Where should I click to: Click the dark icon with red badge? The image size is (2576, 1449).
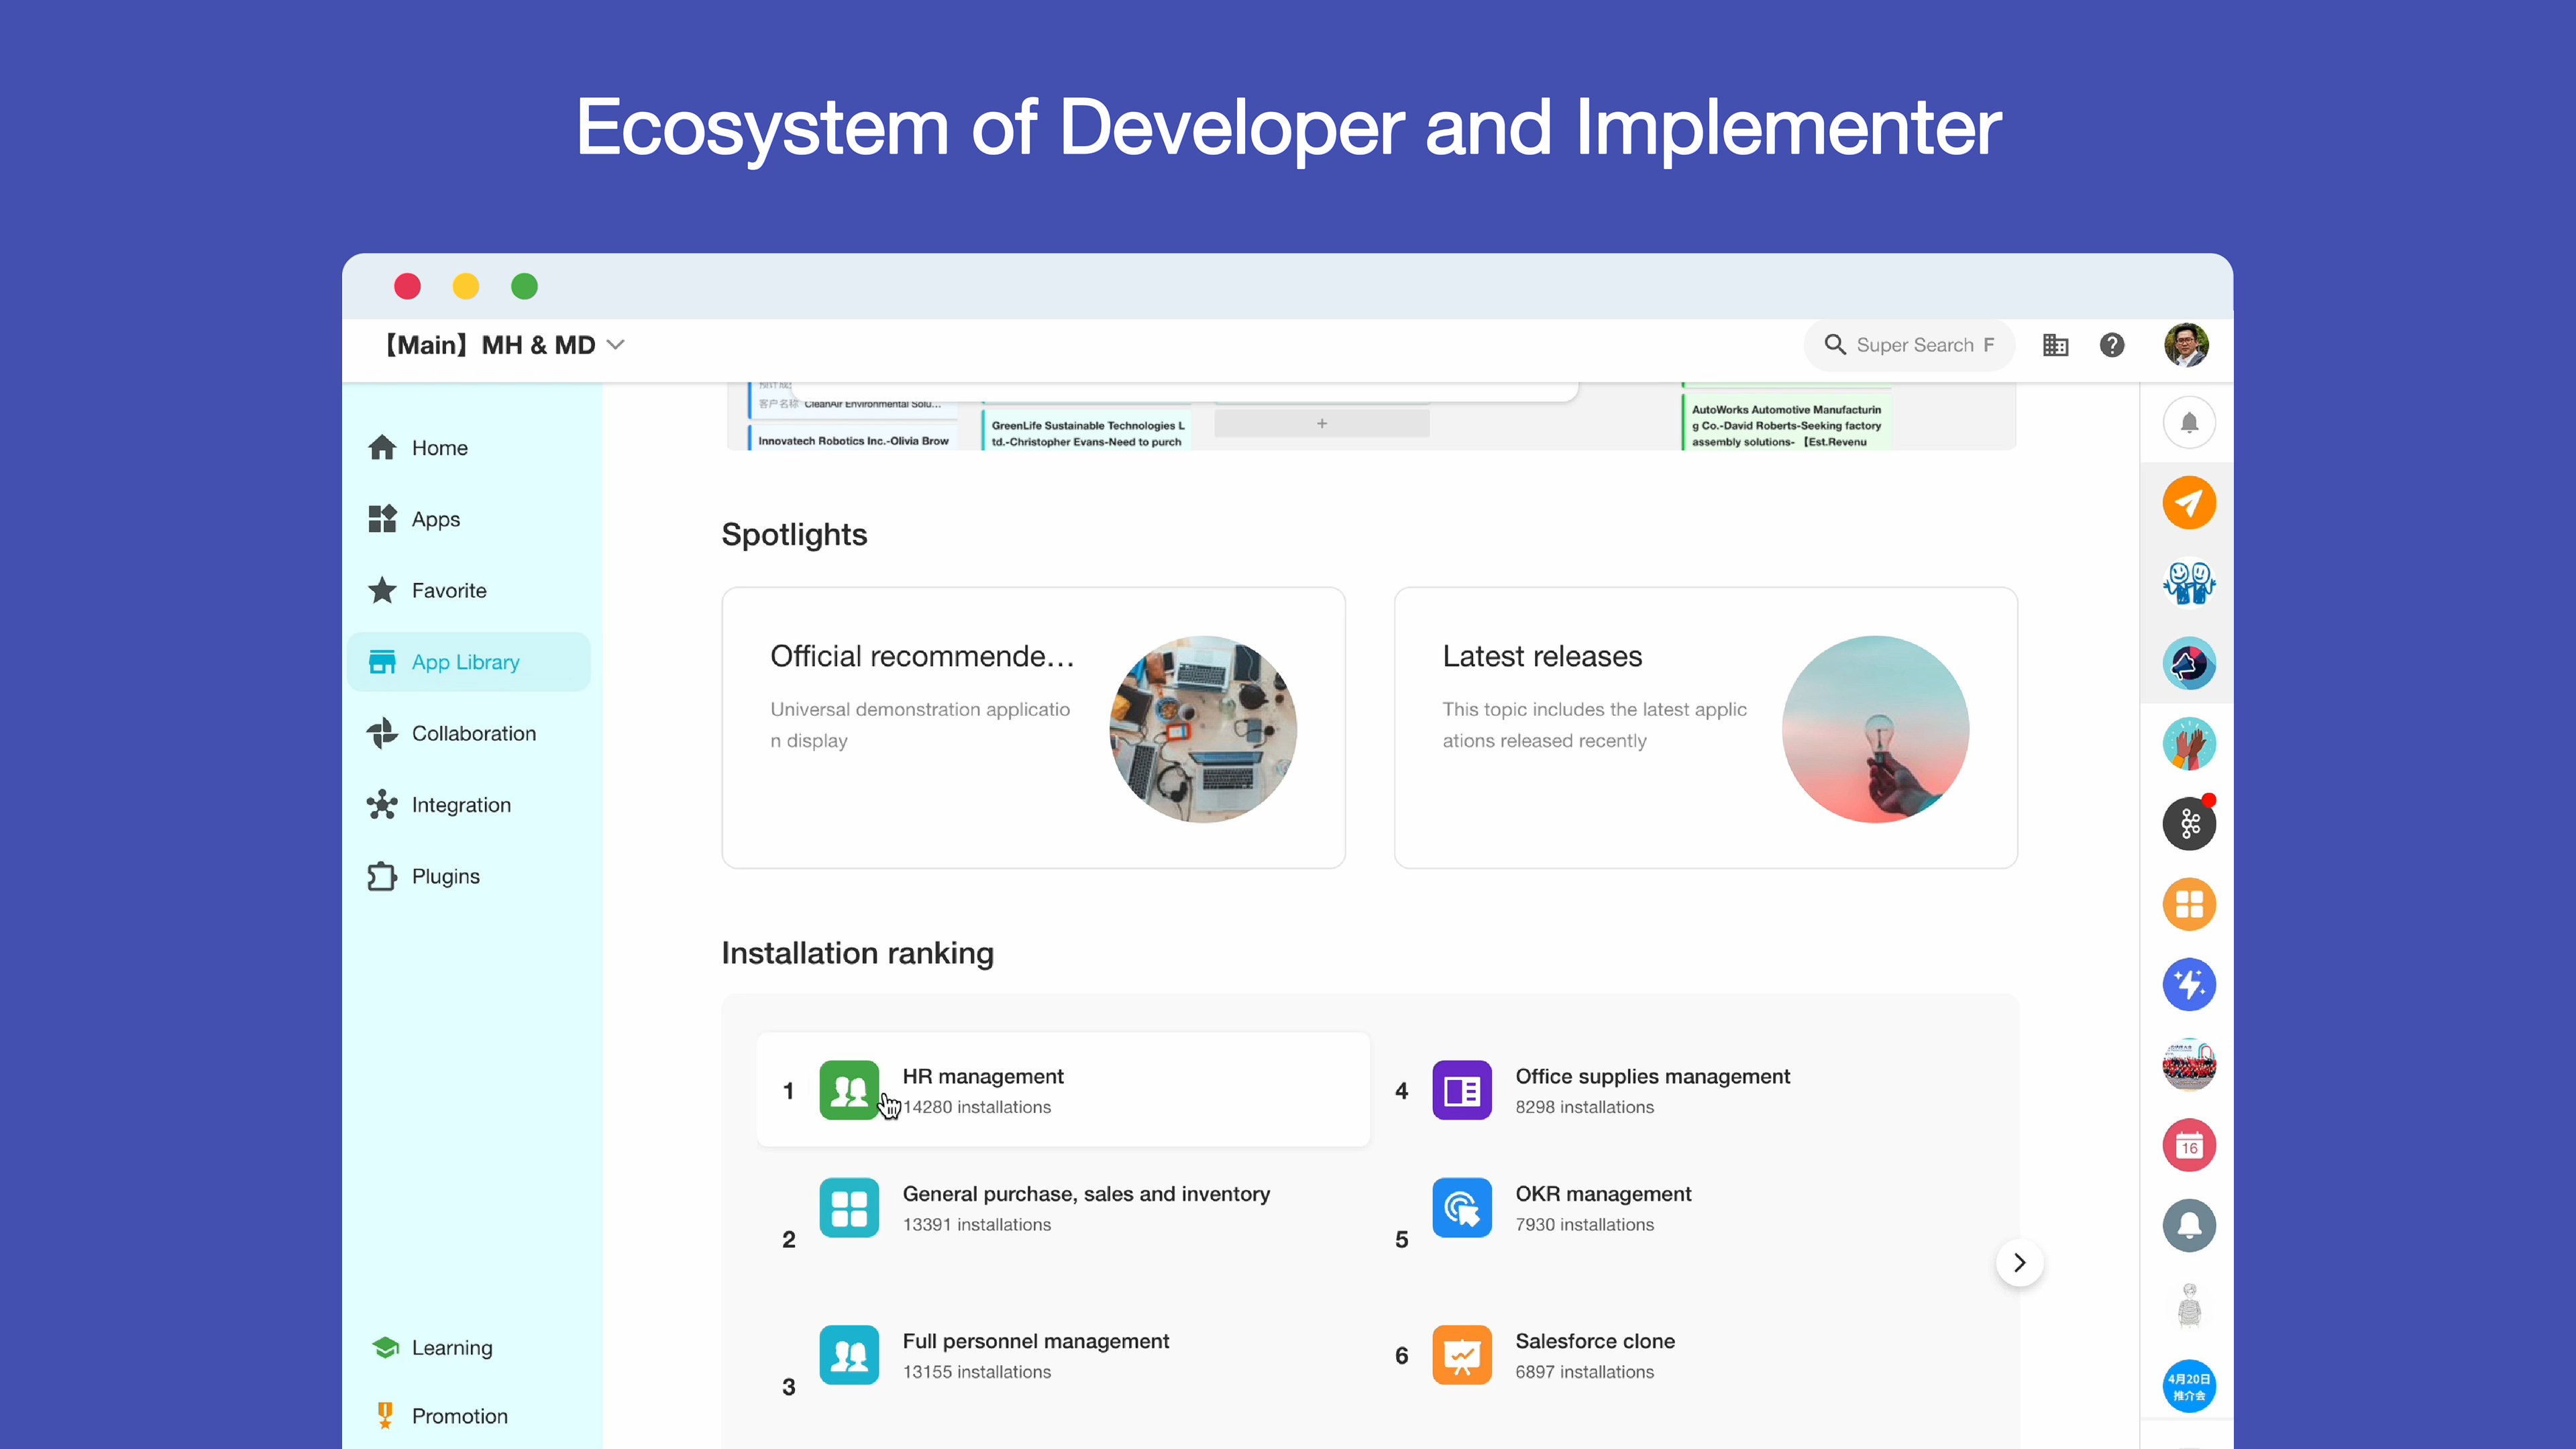click(x=2188, y=824)
